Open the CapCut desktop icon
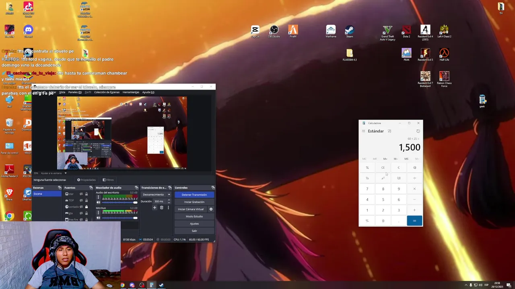515x289 pixels. click(x=255, y=32)
